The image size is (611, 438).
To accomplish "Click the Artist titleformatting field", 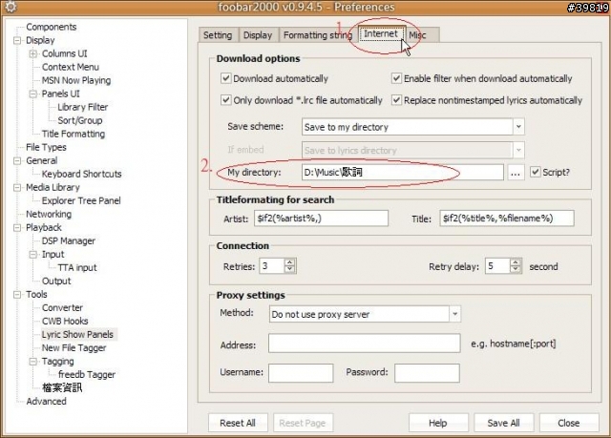I will [321, 219].
